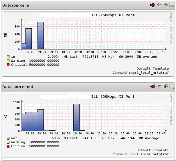Add the 'in' graph using green plus

(165, 5)
